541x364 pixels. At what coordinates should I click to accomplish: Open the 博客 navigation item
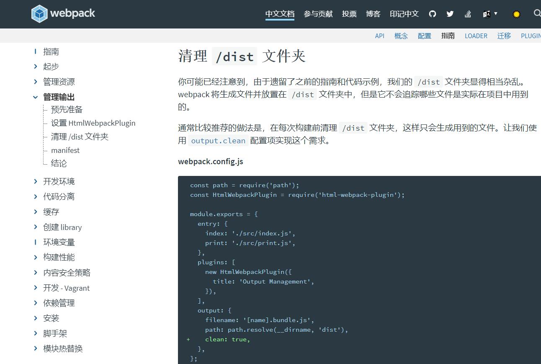373,14
